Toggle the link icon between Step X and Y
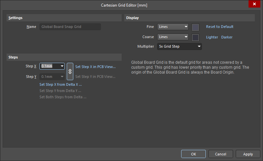 [70, 71]
